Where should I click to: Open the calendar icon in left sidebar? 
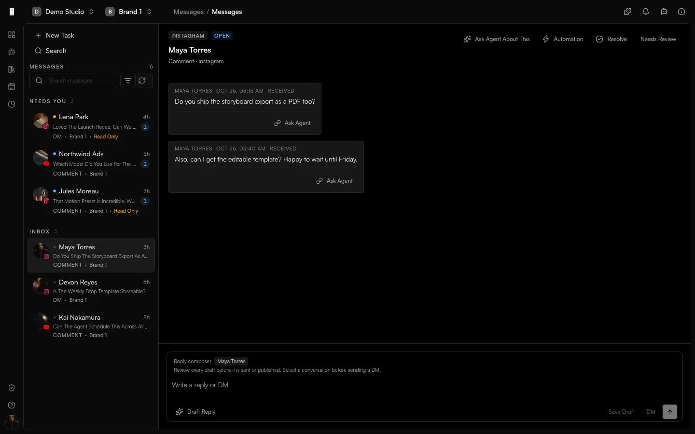(x=12, y=87)
